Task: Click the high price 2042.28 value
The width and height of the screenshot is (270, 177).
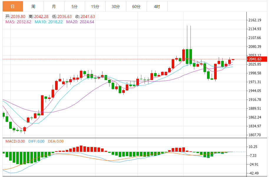Action: point(41,16)
